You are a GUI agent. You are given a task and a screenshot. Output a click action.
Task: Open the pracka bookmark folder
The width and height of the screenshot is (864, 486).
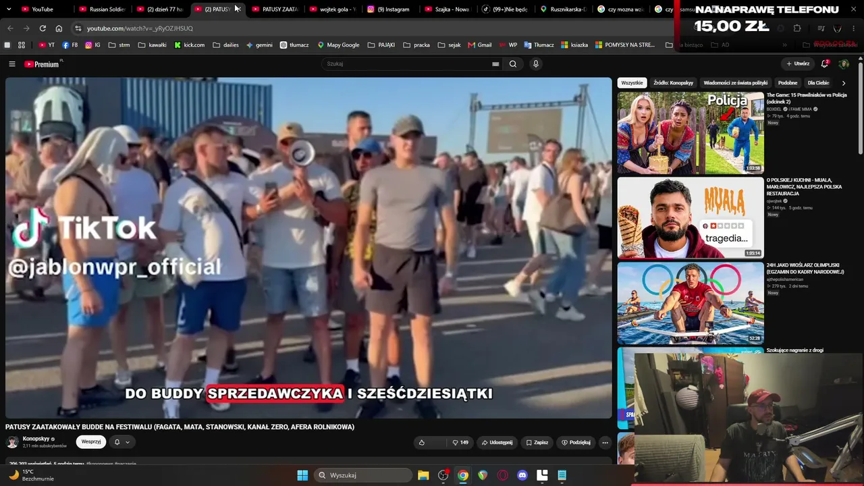416,45
